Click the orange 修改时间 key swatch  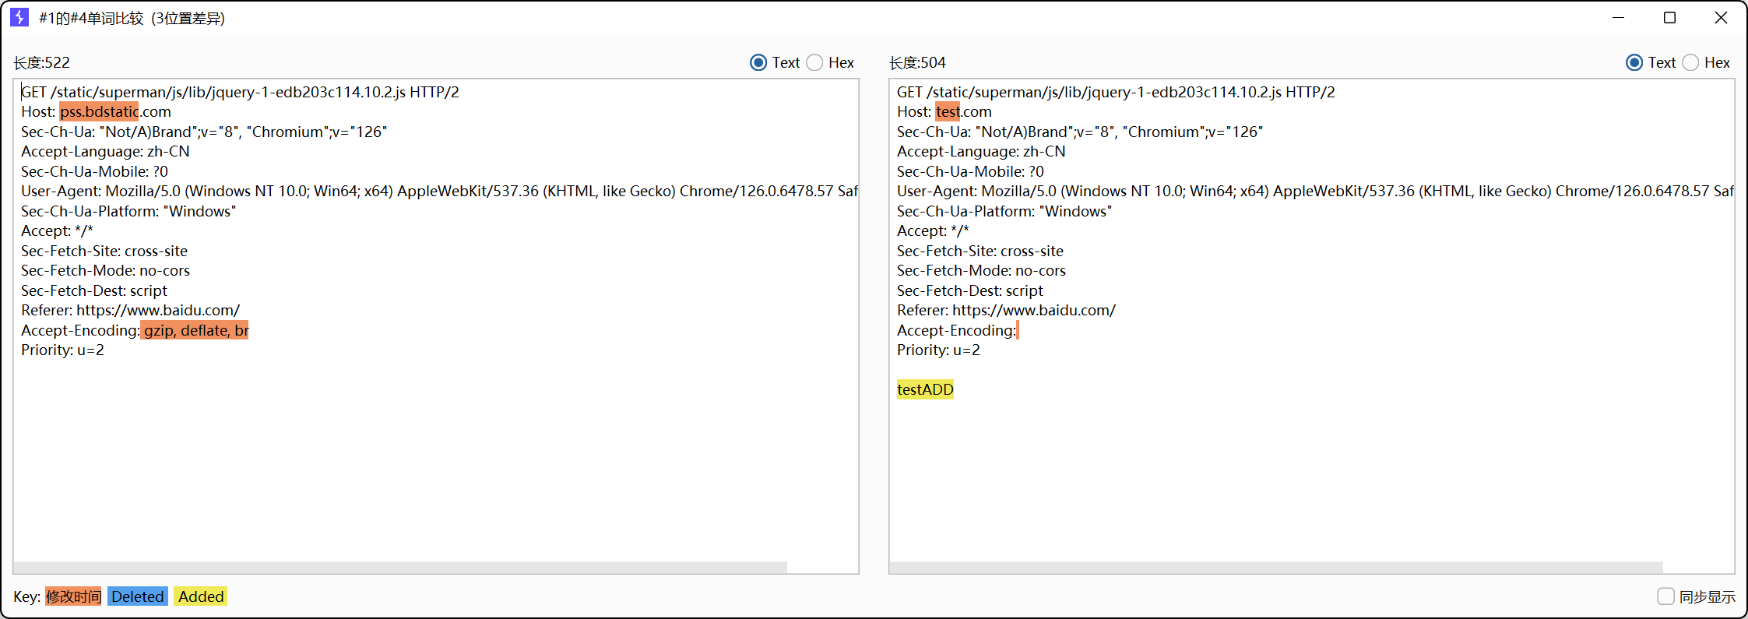73,596
